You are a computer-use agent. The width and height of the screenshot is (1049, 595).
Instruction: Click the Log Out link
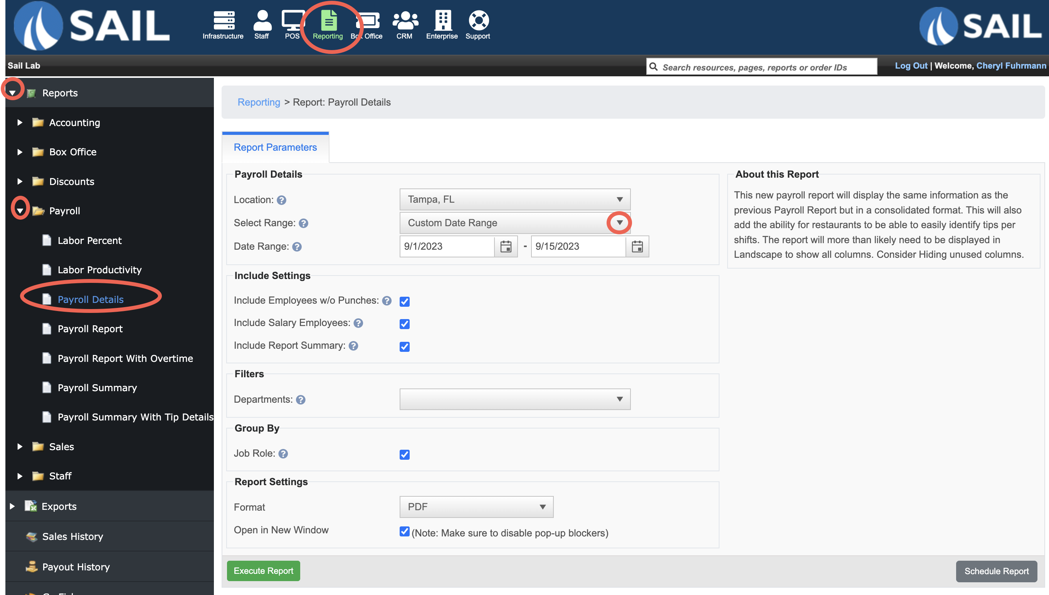pyautogui.click(x=911, y=66)
